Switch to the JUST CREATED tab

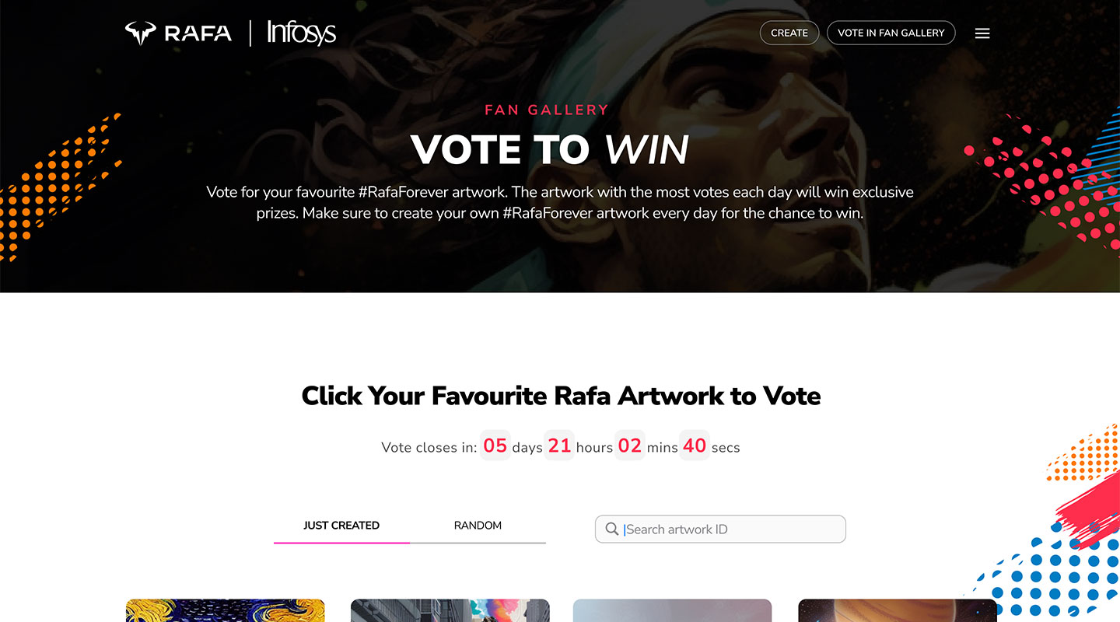[x=341, y=526]
